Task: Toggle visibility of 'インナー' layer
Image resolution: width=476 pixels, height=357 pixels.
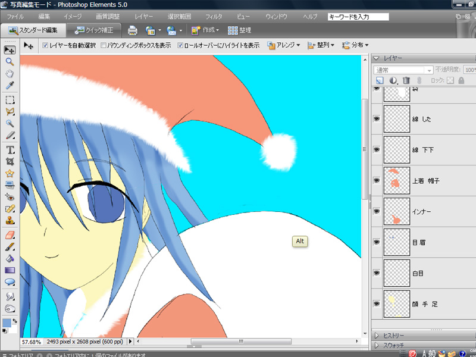Action: pos(377,211)
